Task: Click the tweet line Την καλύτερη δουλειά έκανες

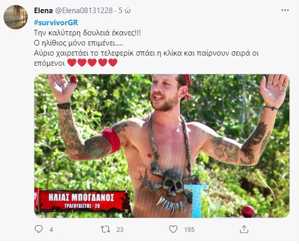Action: point(88,33)
